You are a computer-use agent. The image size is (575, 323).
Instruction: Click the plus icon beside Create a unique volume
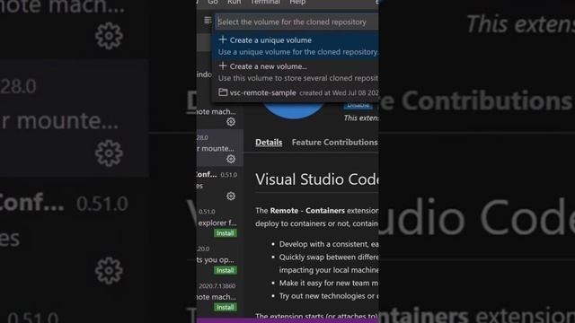tap(223, 39)
